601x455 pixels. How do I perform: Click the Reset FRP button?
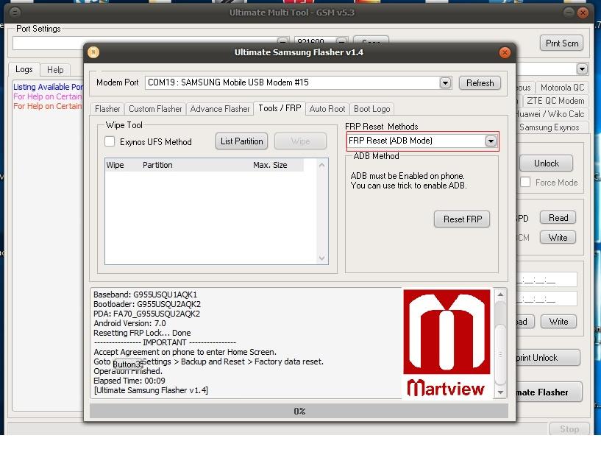click(462, 219)
